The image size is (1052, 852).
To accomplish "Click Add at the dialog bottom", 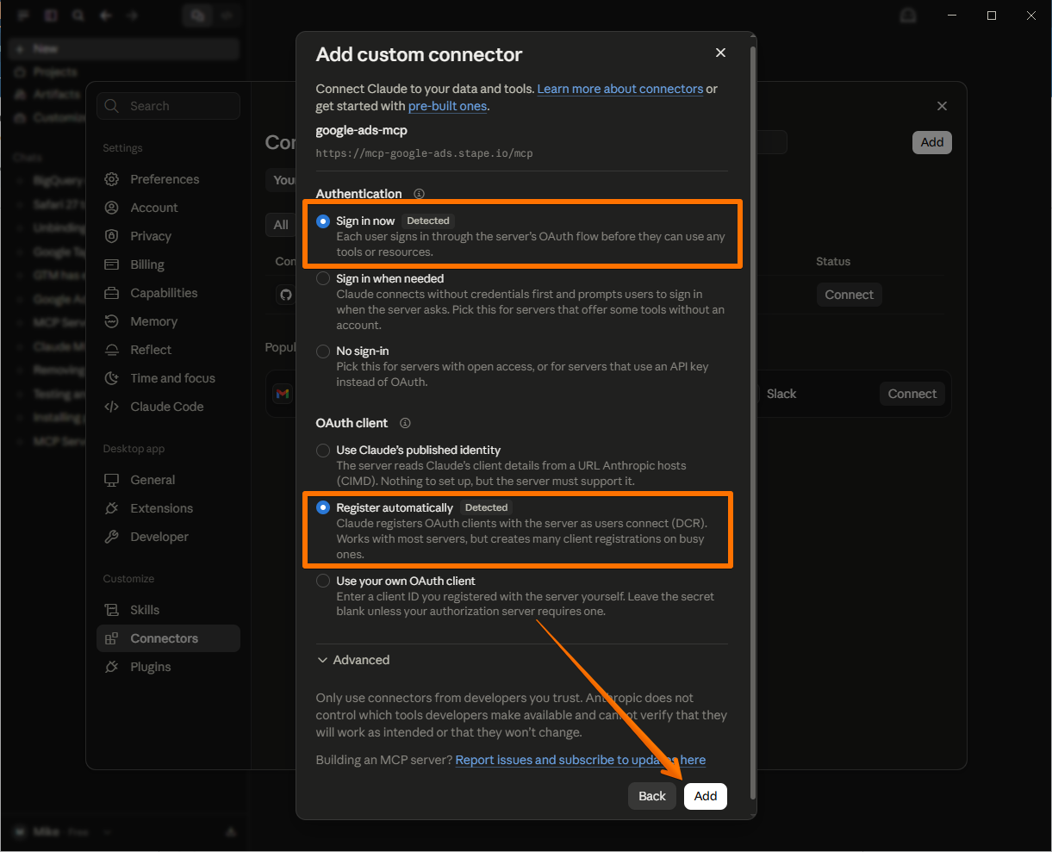I will point(706,796).
